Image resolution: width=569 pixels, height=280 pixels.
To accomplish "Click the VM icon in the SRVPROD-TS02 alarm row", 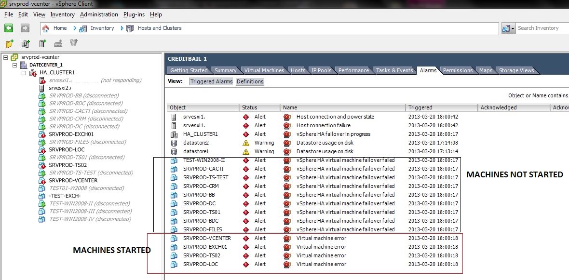I will click(174, 255).
